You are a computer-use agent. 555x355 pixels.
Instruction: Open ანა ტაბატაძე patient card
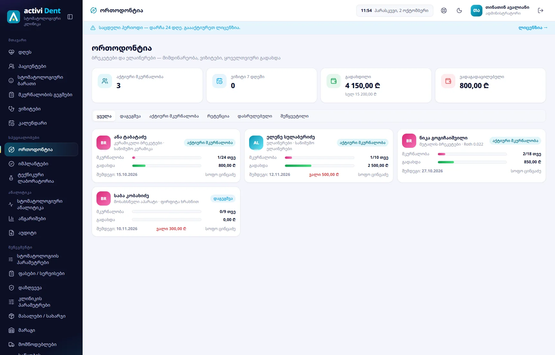pos(166,156)
